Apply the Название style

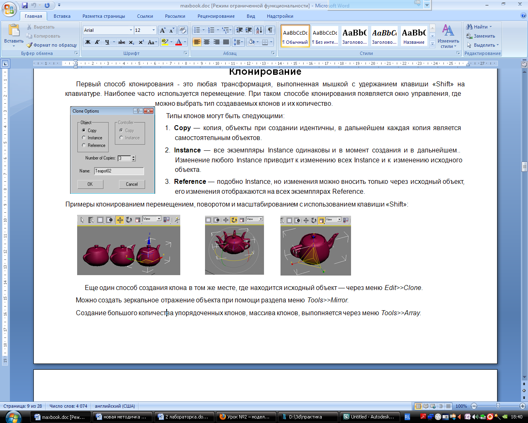(414, 36)
